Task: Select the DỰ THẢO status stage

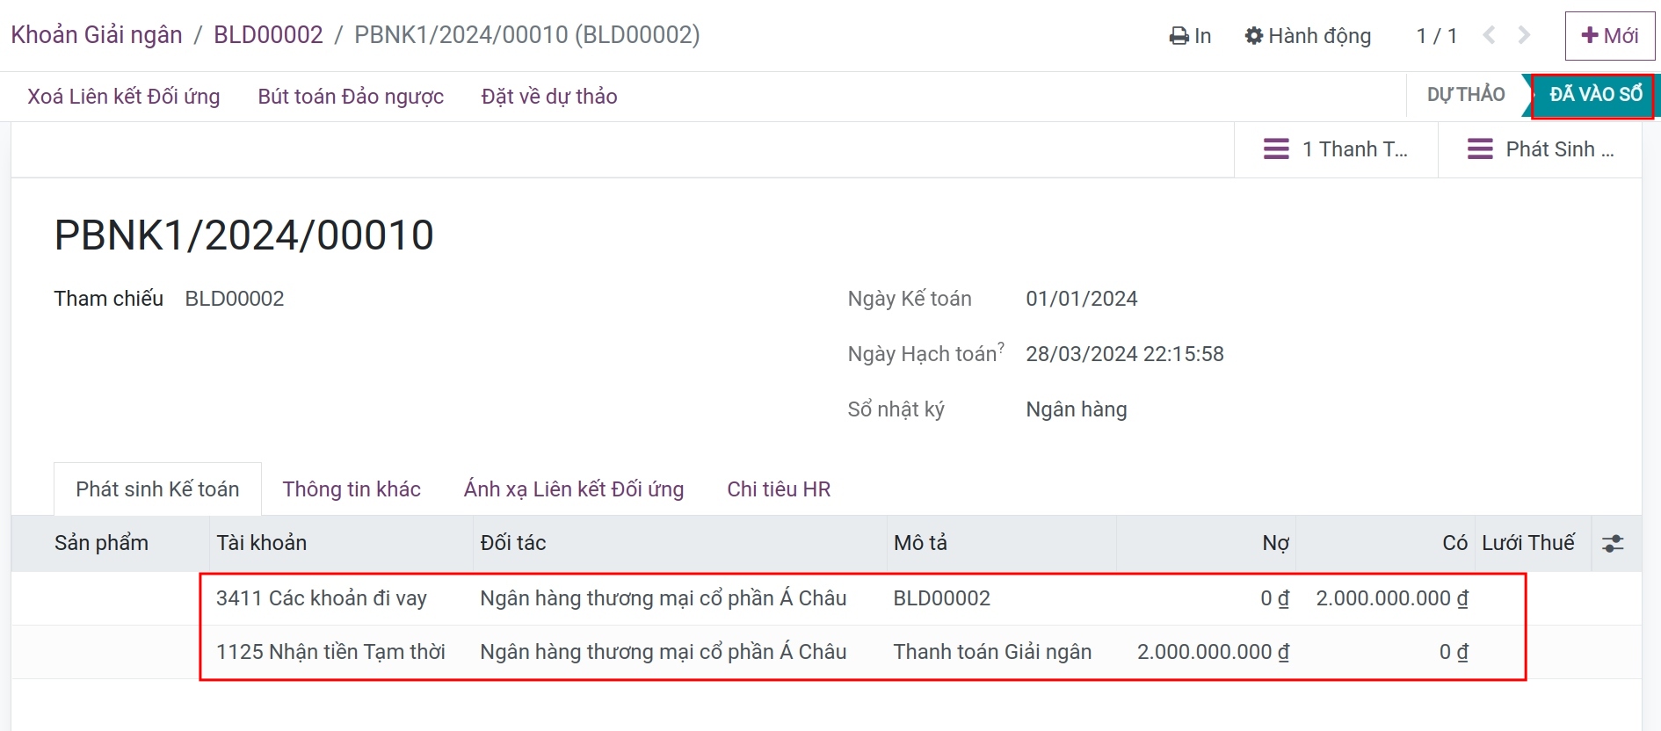Action: [x=1466, y=94]
